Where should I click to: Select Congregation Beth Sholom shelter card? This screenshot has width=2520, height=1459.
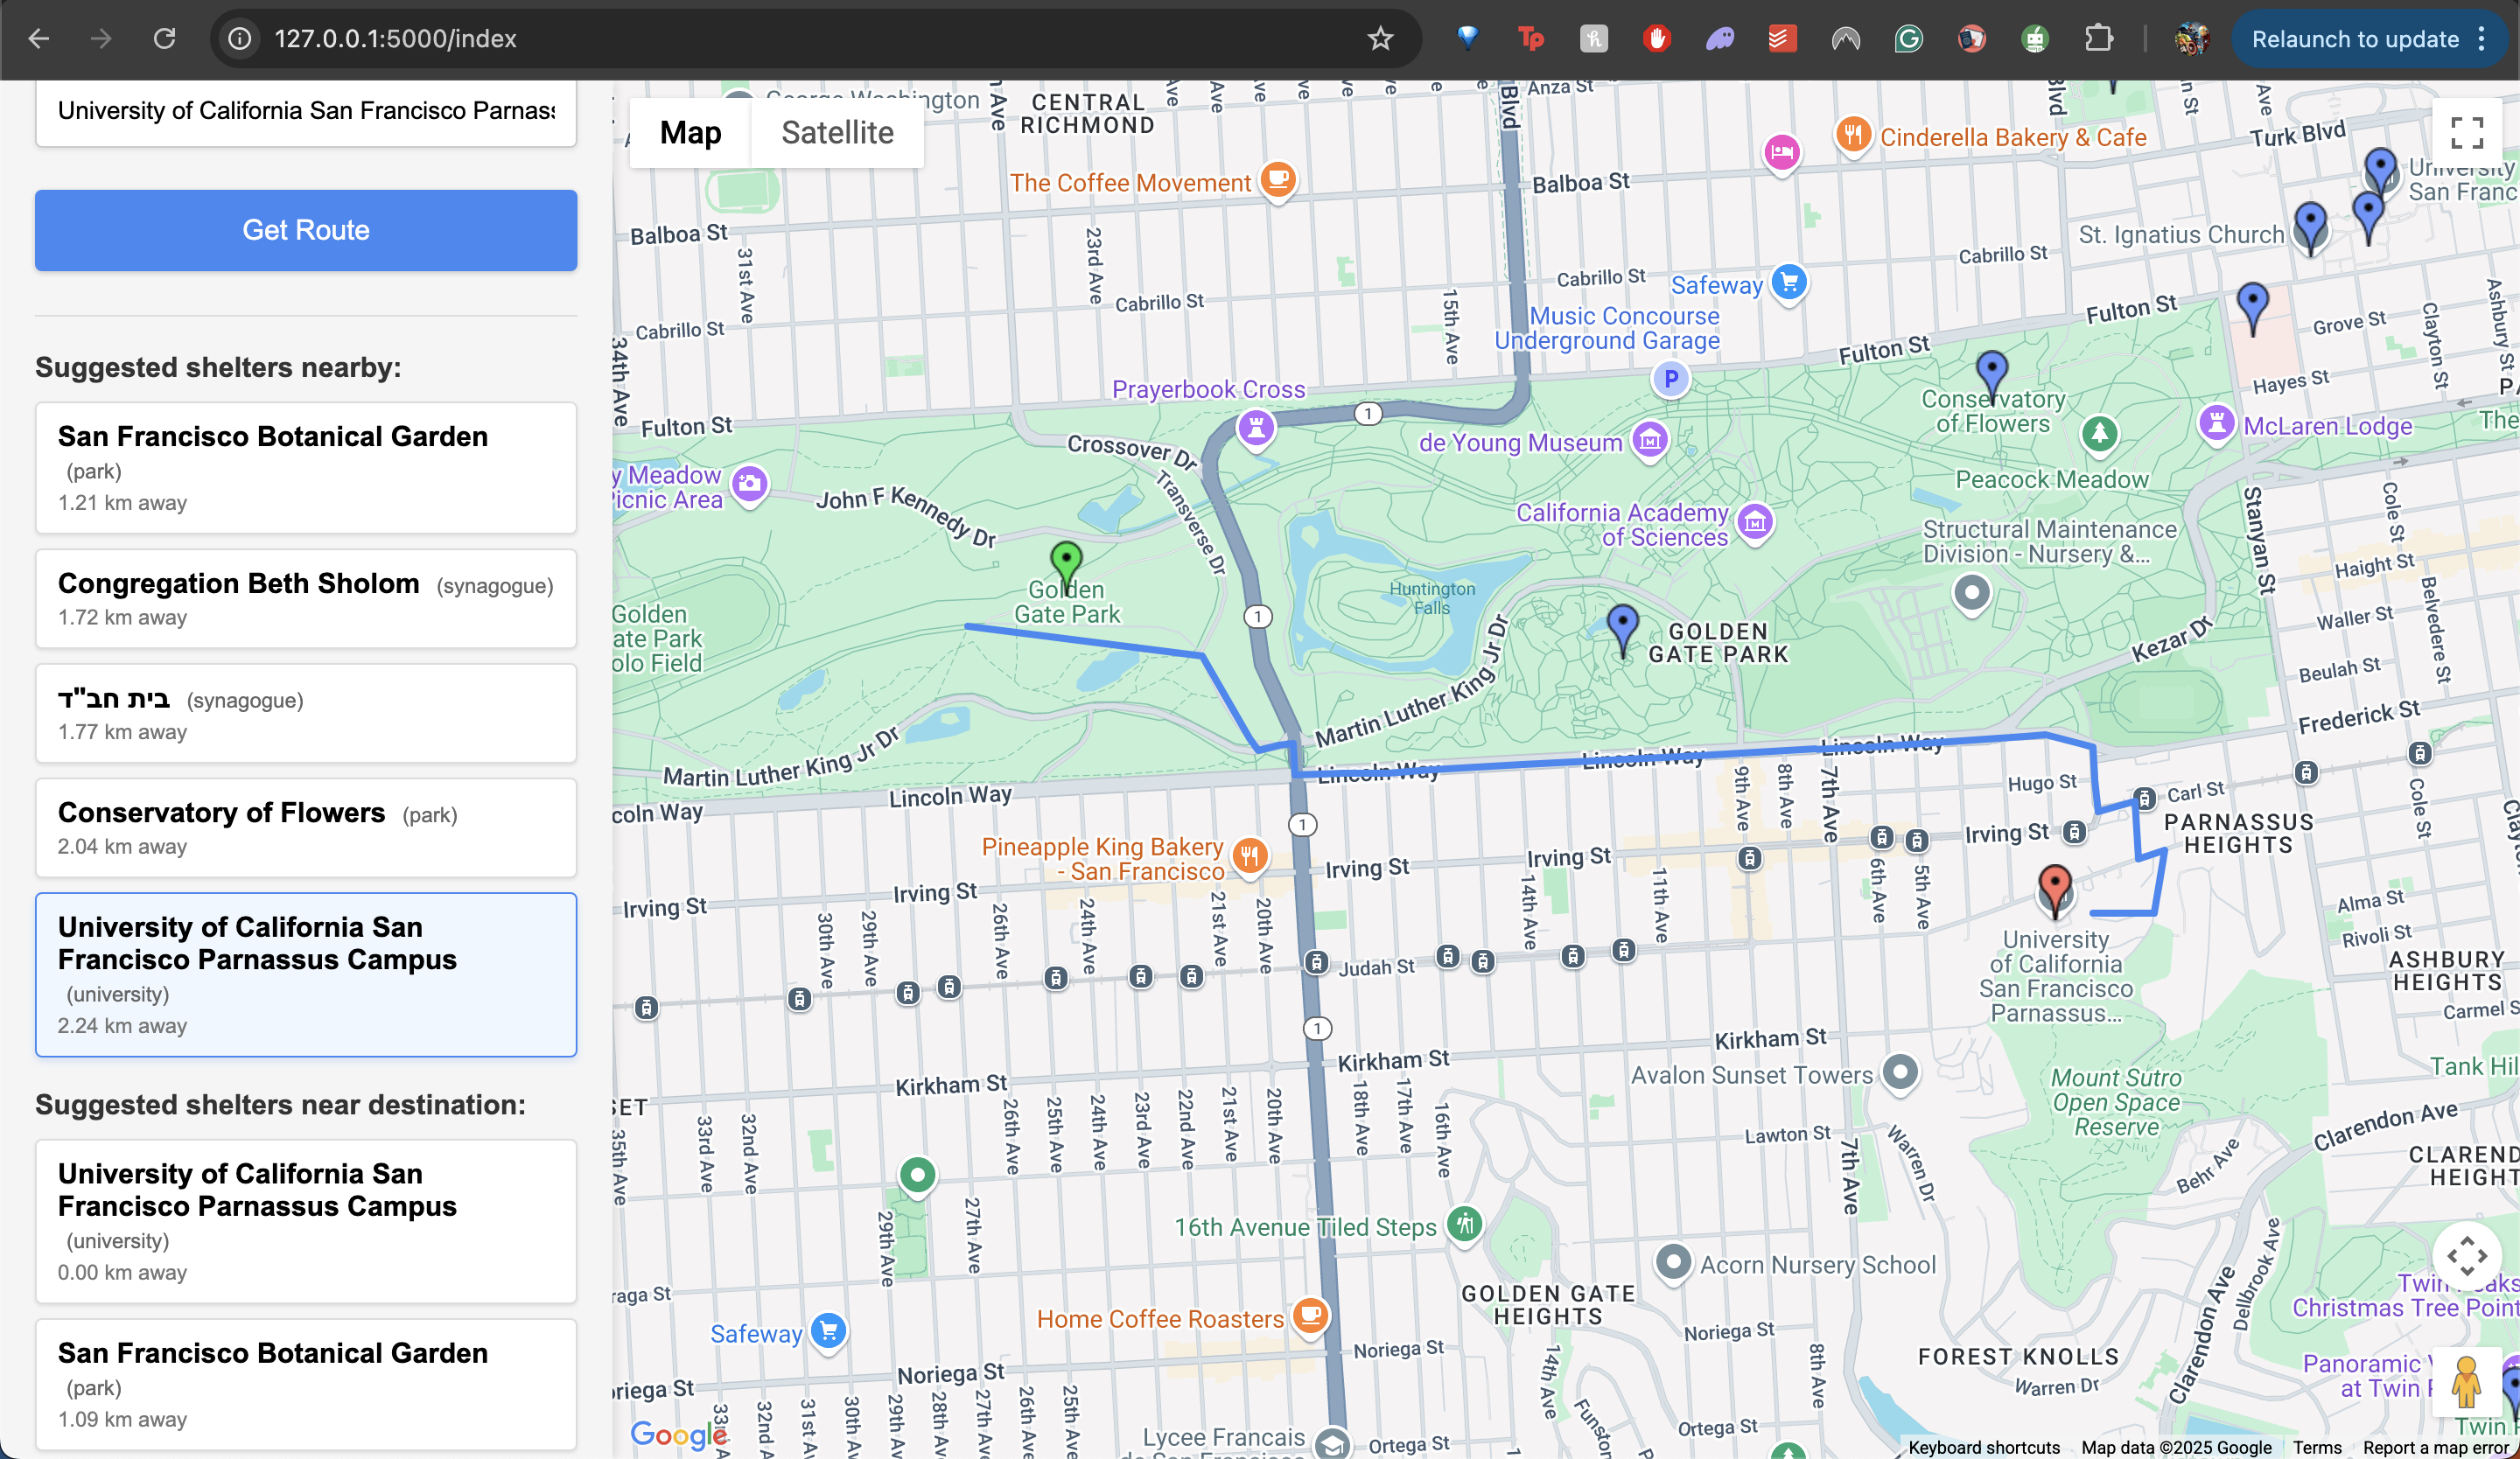306,598
